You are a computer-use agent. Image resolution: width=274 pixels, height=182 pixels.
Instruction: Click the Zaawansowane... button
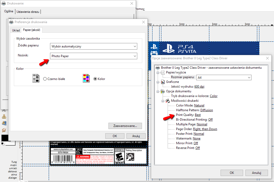[x=125, y=126]
